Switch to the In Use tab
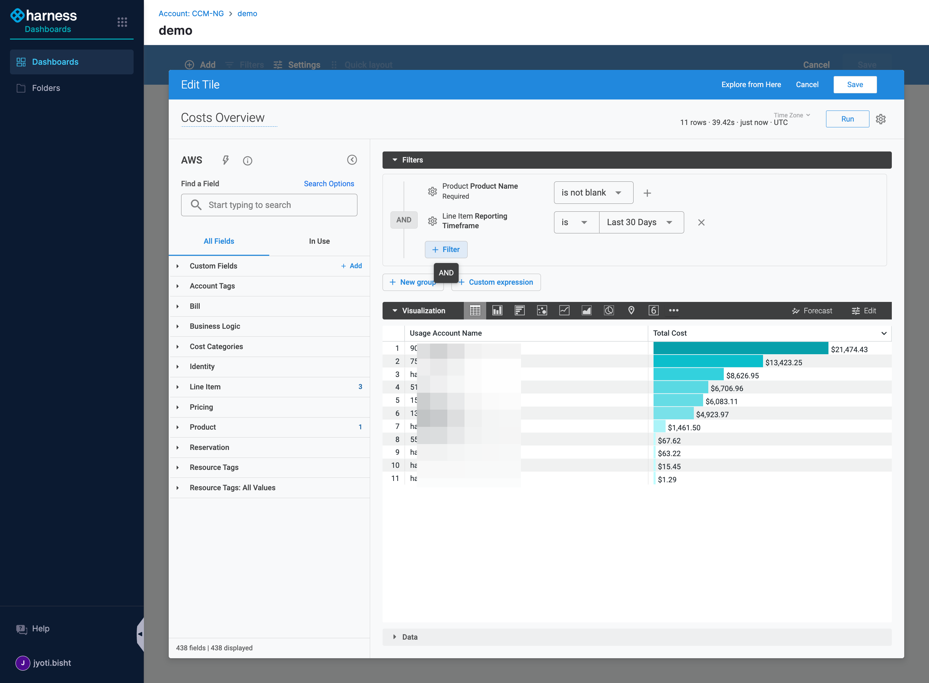 click(x=319, y=241)
